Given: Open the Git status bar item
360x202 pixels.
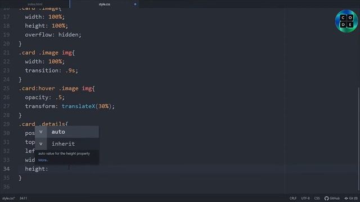Looking at the screenshot, I should [351, 198].
